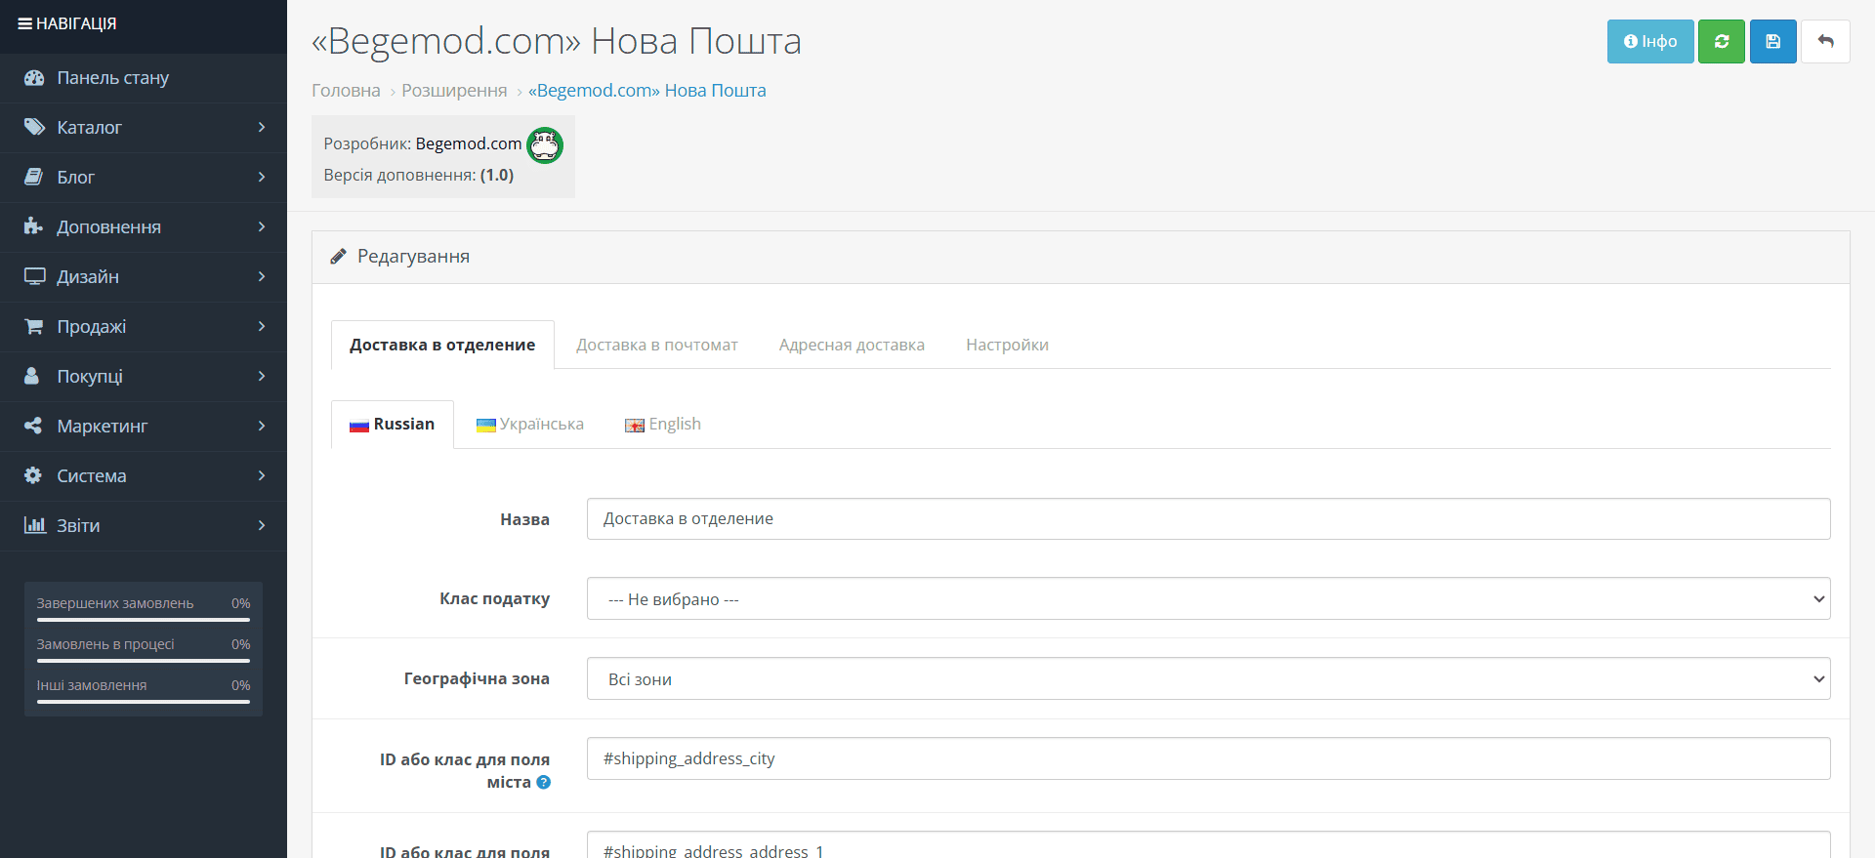The height and width of the screenshot is (858, 1875).
Task: Open Панель стану menu item
Action: pos(144,78)
